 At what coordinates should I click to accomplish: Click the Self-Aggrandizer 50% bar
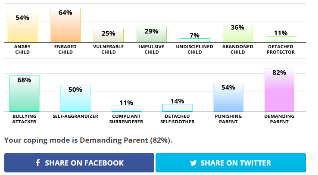75,99
